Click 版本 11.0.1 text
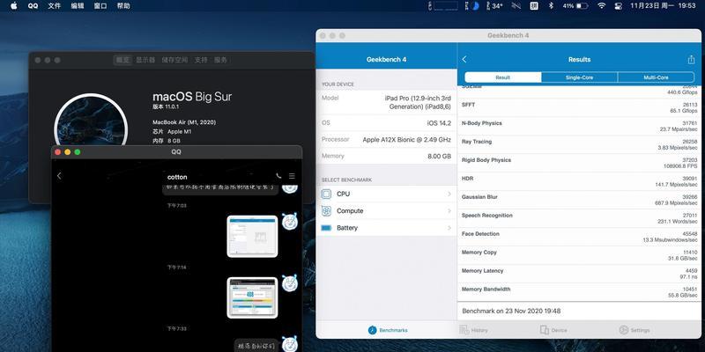 [x=166, y=106]
